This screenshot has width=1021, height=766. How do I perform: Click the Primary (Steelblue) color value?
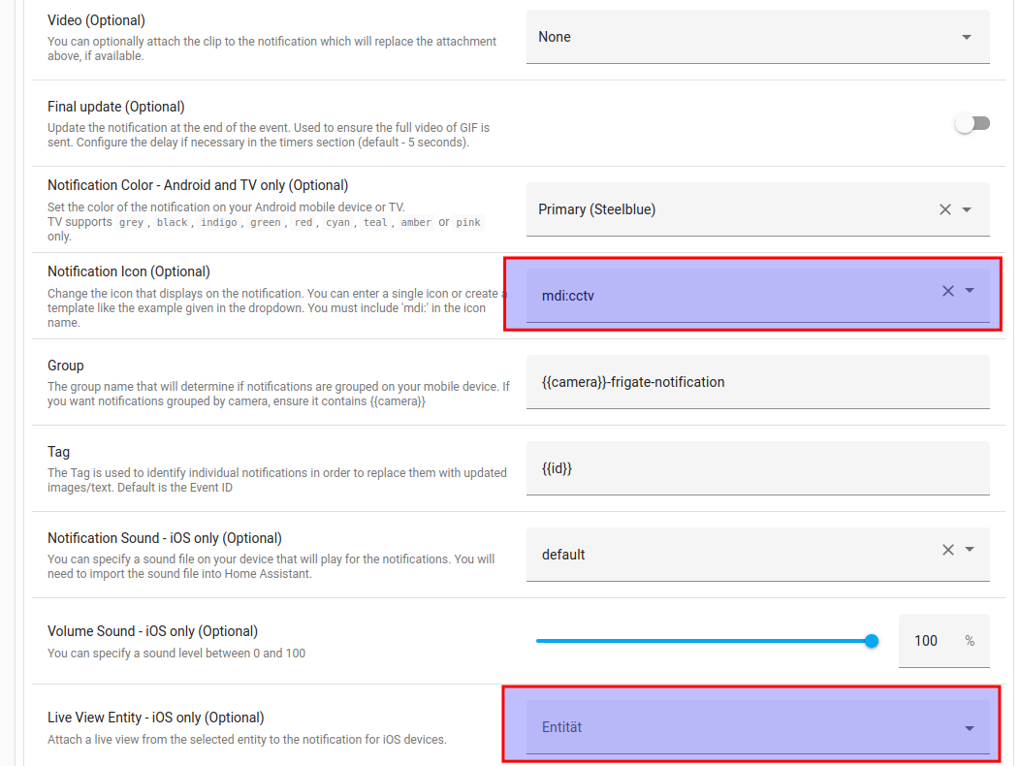click(x=596, y=209)
